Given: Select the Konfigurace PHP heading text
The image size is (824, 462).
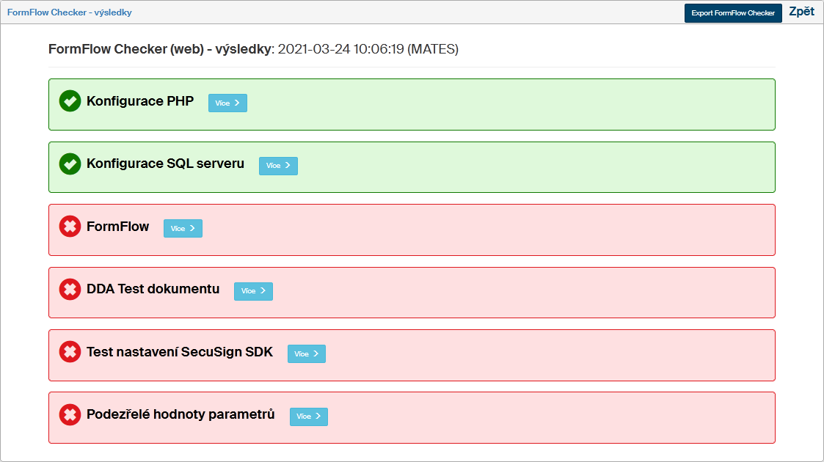Looking at the screenshot, I should [x=140, y=101].
